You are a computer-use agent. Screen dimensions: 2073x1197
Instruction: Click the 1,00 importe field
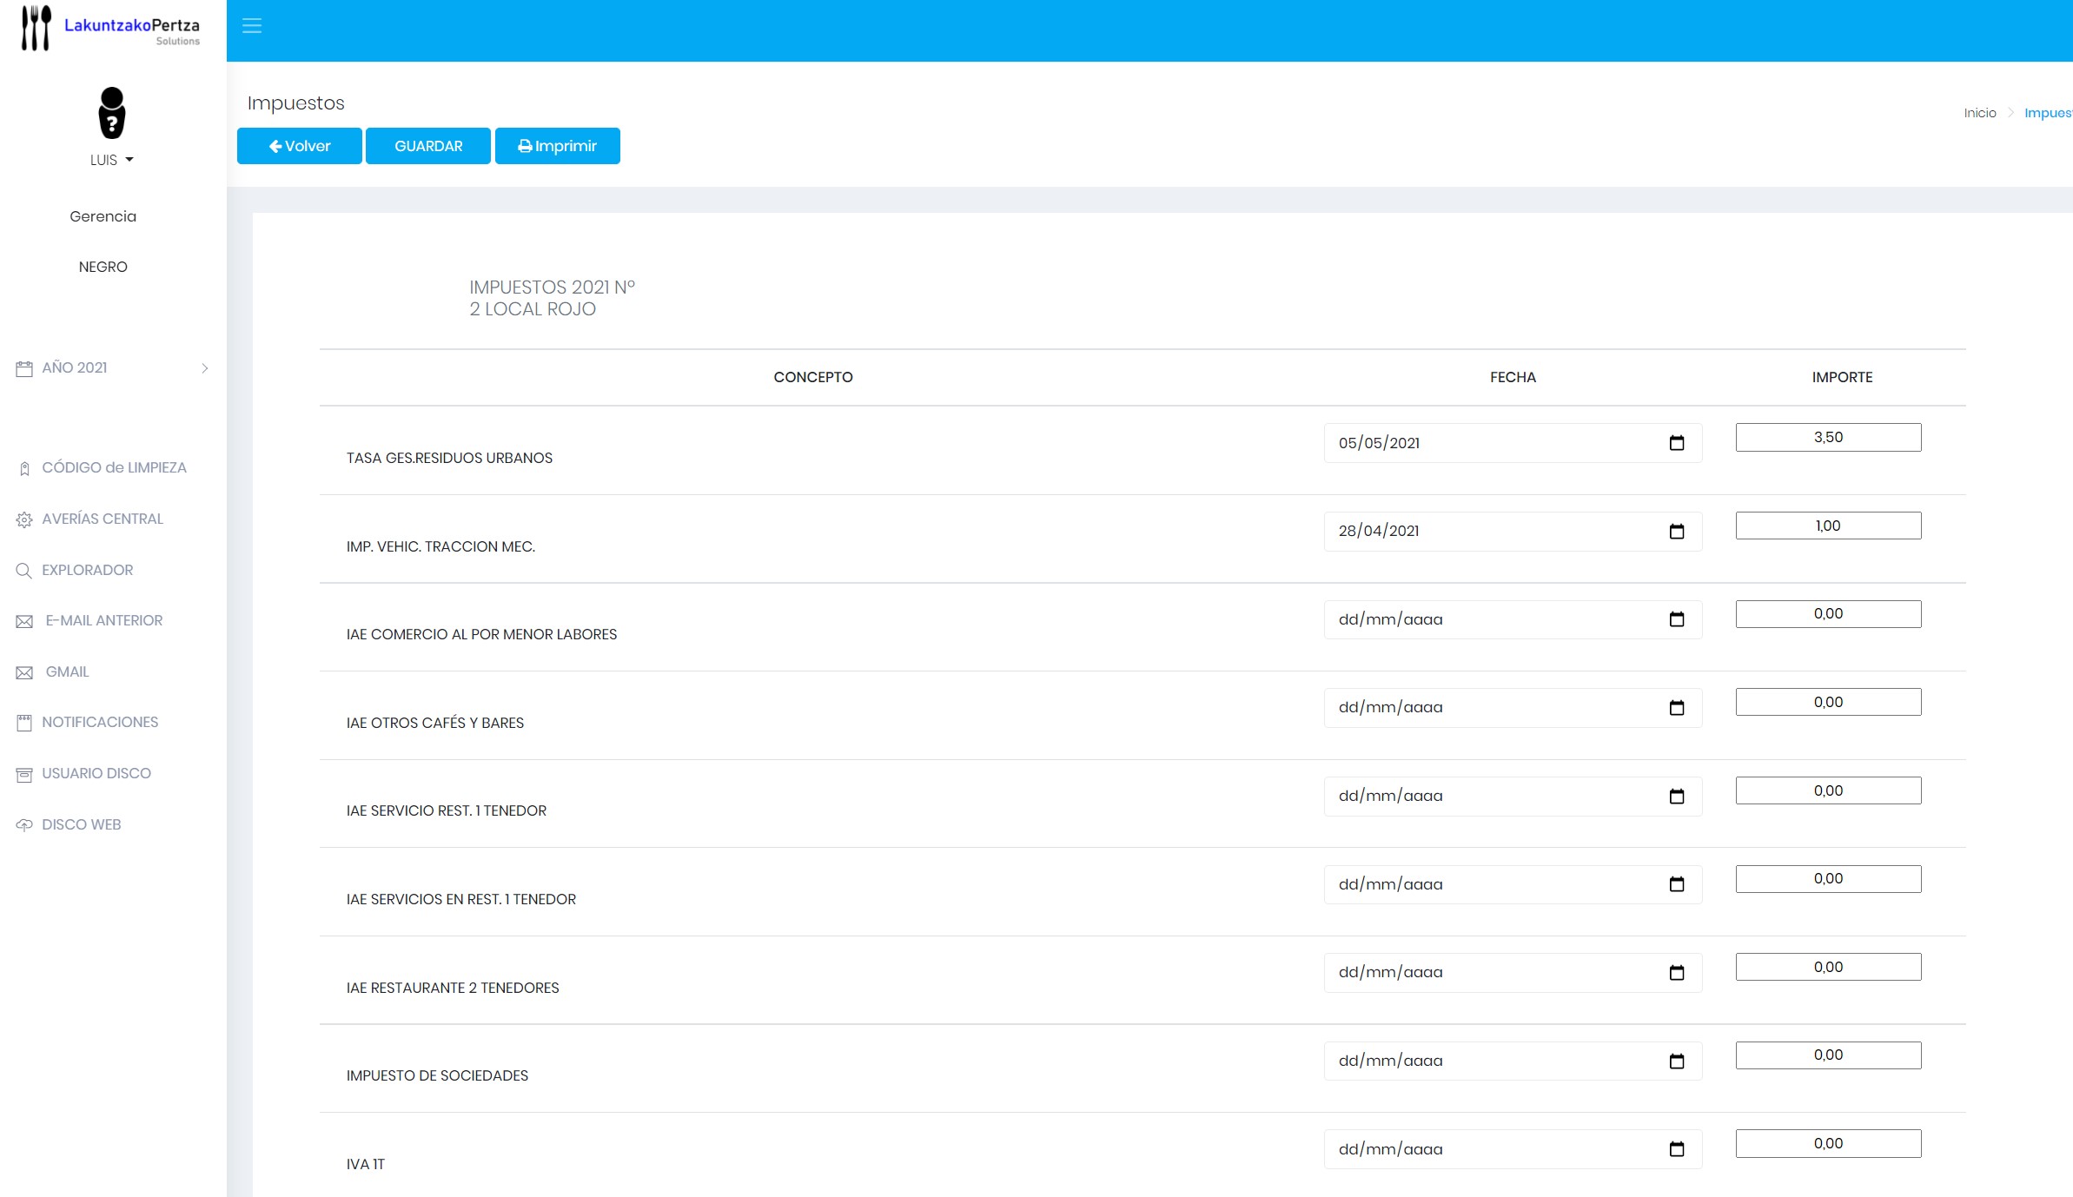point(1828,526)
